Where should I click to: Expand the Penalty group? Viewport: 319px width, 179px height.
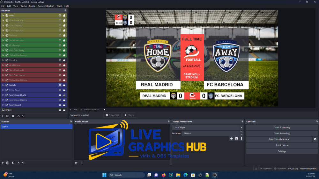[3, 60]
